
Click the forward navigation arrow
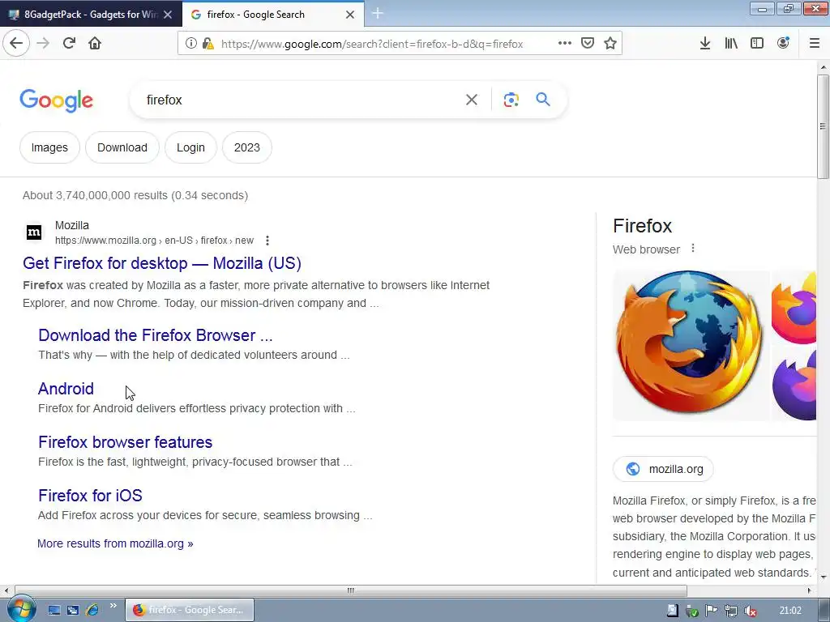[44, 44]
